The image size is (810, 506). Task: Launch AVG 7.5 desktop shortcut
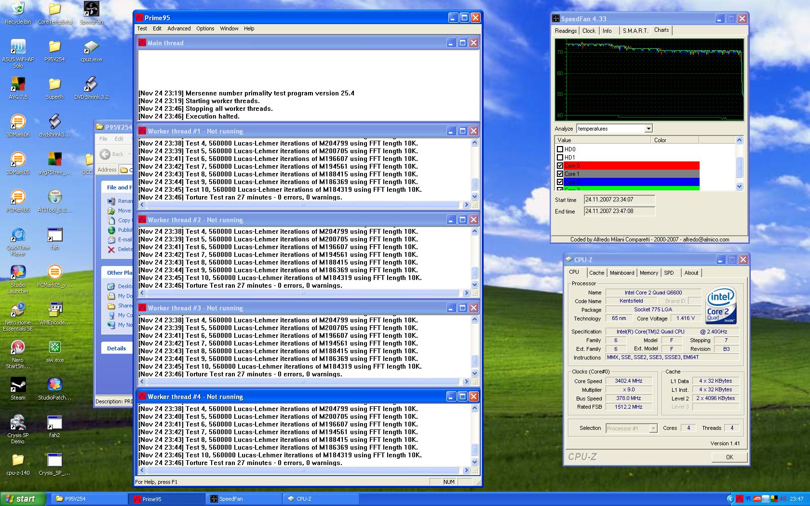(18, 88)
